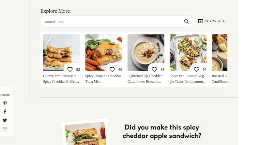Like the Sheet Pan Roasted Veggie Tacos
The height and width of the screenshot is (145, 261).
click(x=196, y=69)
